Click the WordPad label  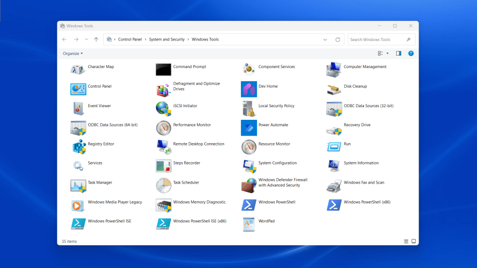click(267, 221)
